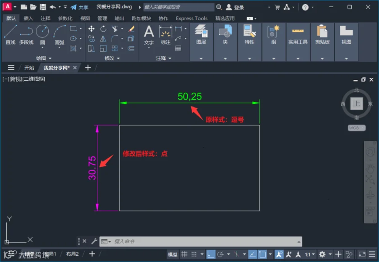Open the Layer (图层) panel
The width and height of the screenshot is (379, 262).
pyautogui.click(x=201, y=35)
